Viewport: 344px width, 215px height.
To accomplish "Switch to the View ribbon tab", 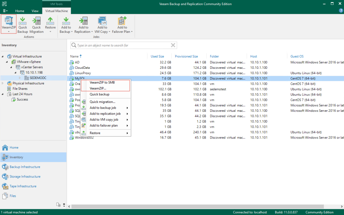I will pyautogui.click(x=35, y=11).
